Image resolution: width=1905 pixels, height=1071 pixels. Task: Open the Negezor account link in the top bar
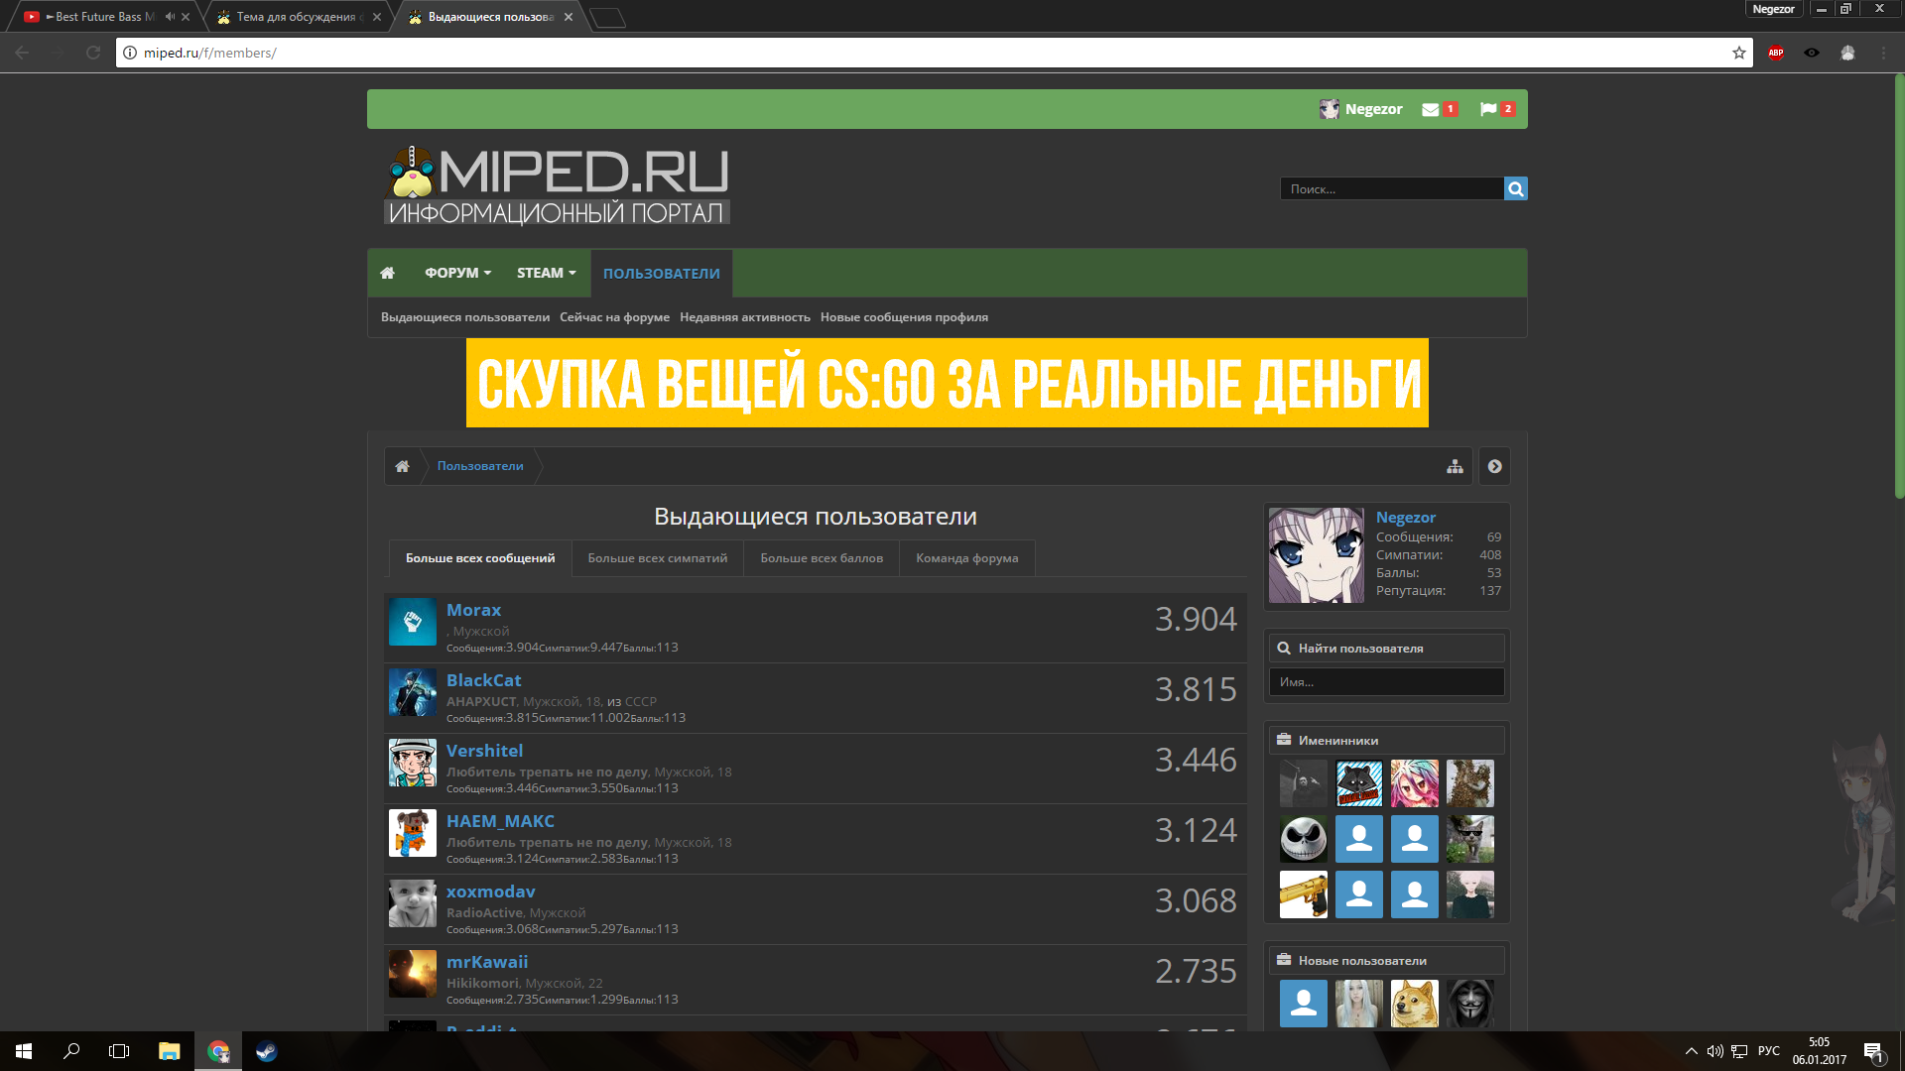1360,109
